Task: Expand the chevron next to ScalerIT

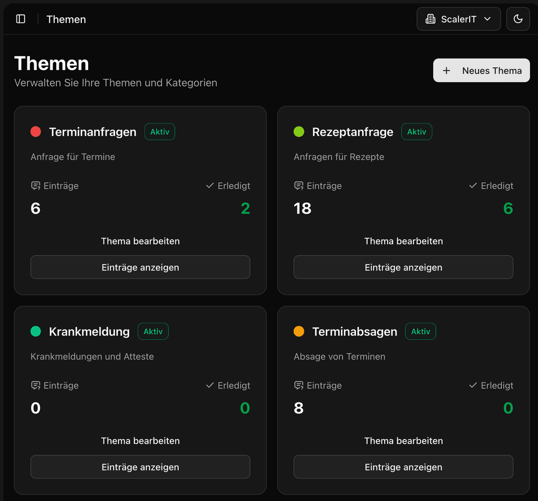Action: click(x=488, y=19)
